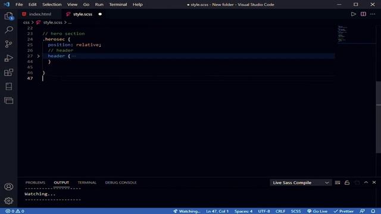Open the Terminal menu
Viewport: 381px width, 214px height.
tap(118, 4)
